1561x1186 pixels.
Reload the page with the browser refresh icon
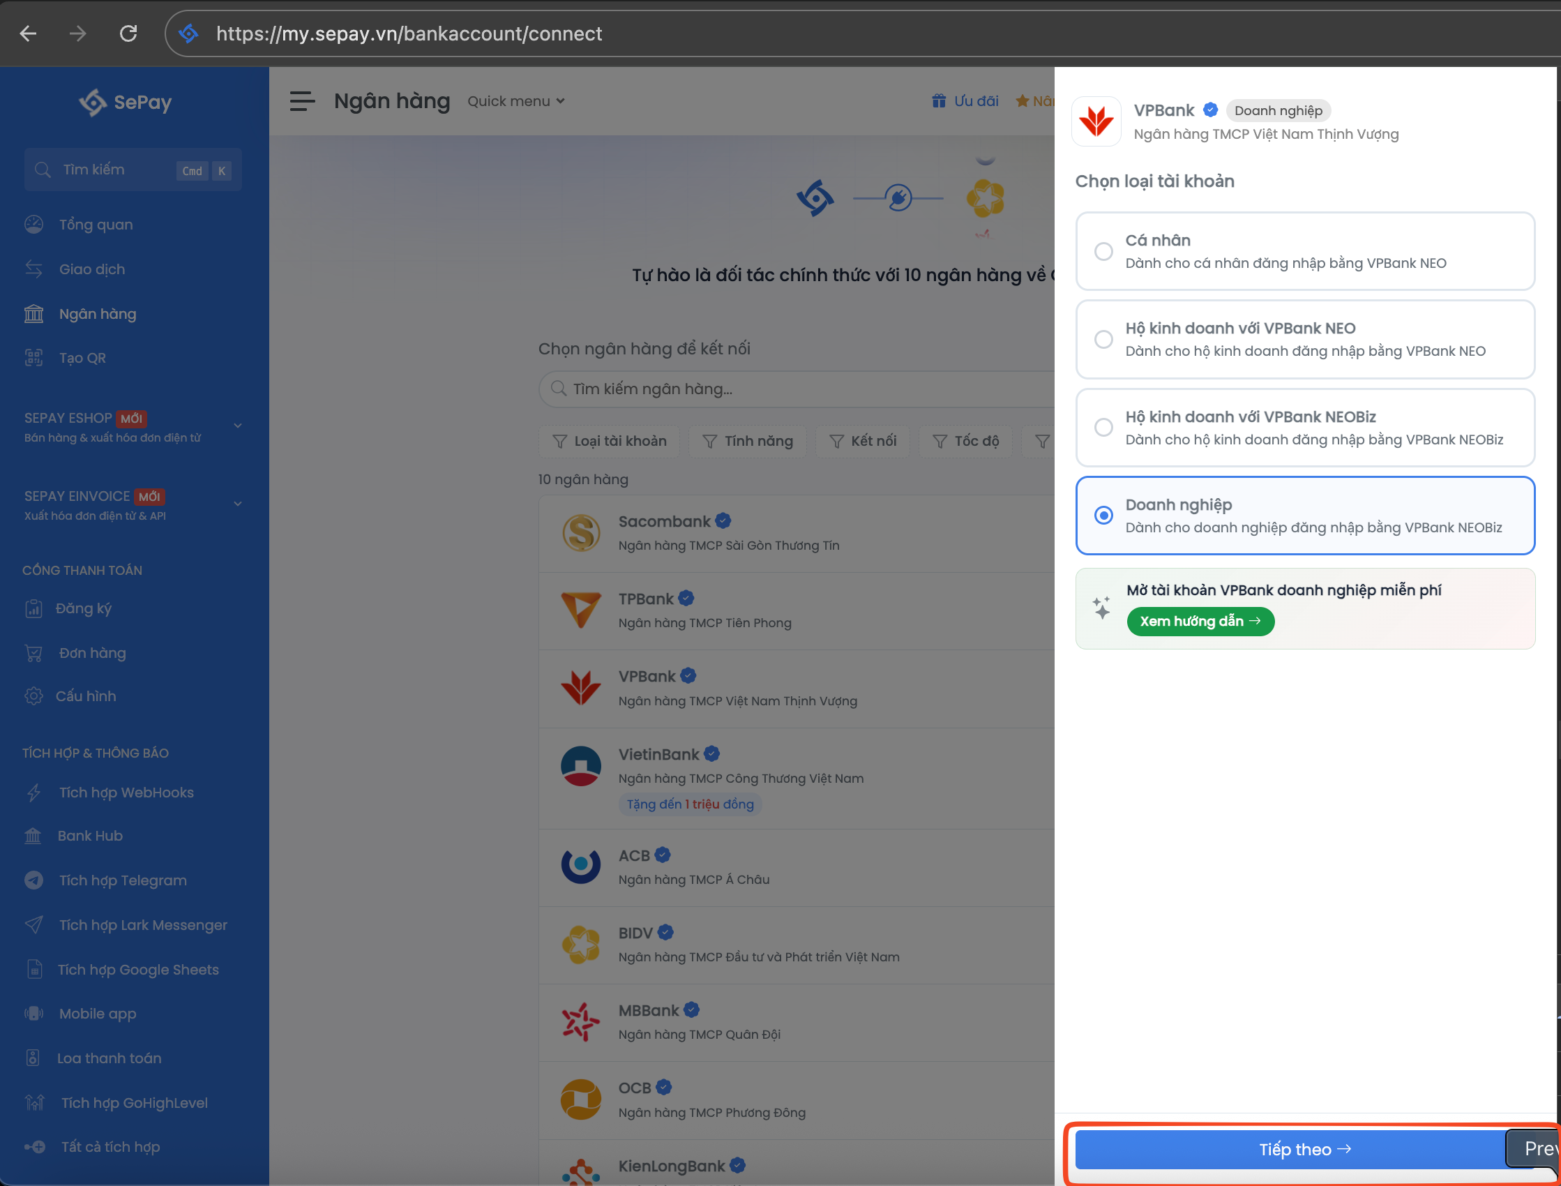pyautogui.click(x=128, y=33)
